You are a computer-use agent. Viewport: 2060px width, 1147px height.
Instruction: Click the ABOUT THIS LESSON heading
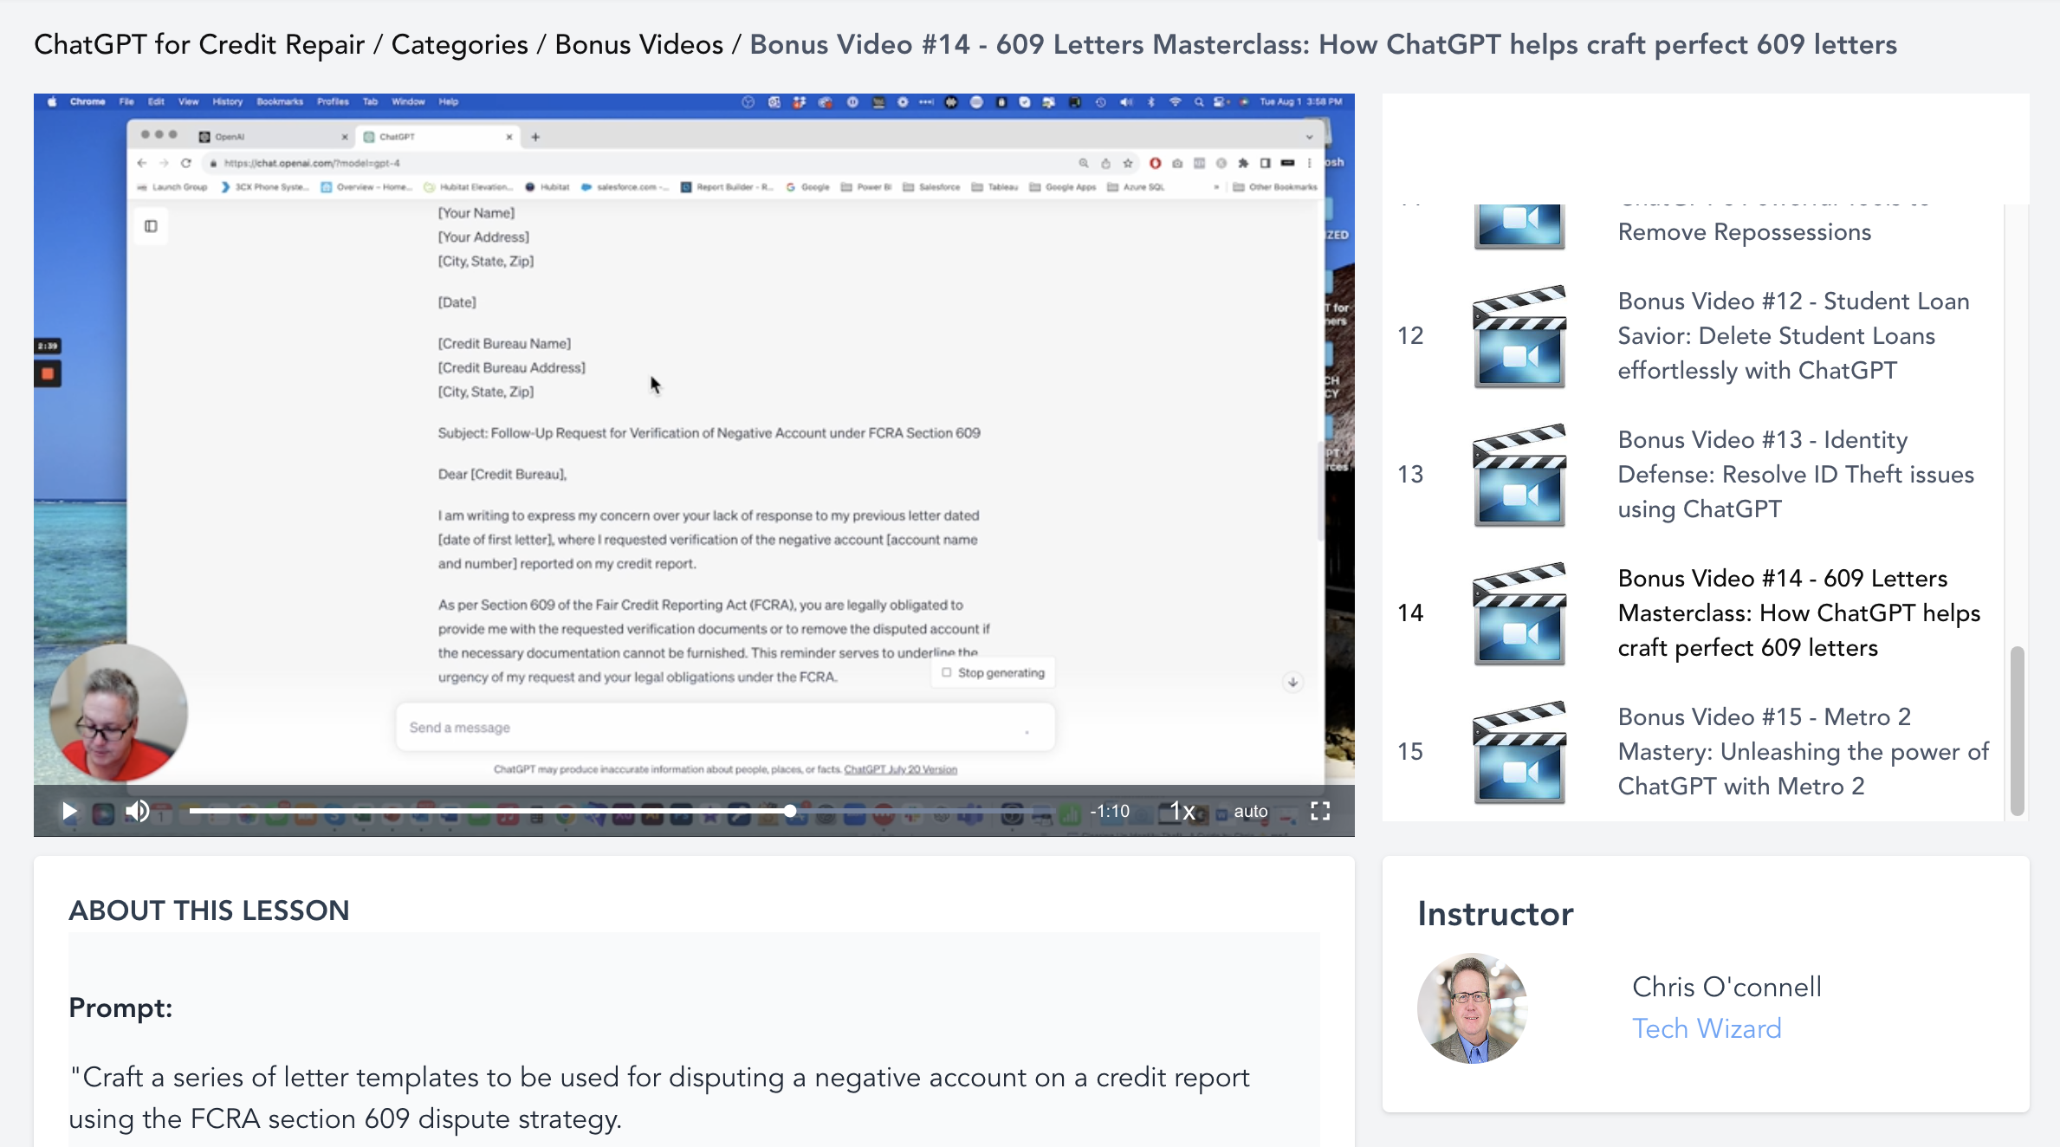209,910
